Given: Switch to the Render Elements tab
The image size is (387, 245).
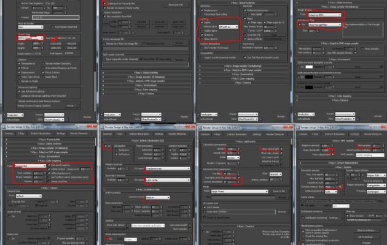Looking at the screenshot, I should [x=80, y=133].
